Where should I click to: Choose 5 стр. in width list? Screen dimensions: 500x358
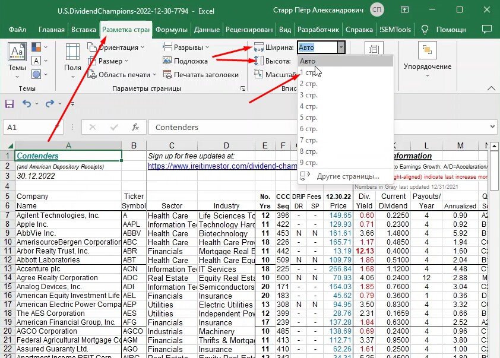tap(345, 118)
